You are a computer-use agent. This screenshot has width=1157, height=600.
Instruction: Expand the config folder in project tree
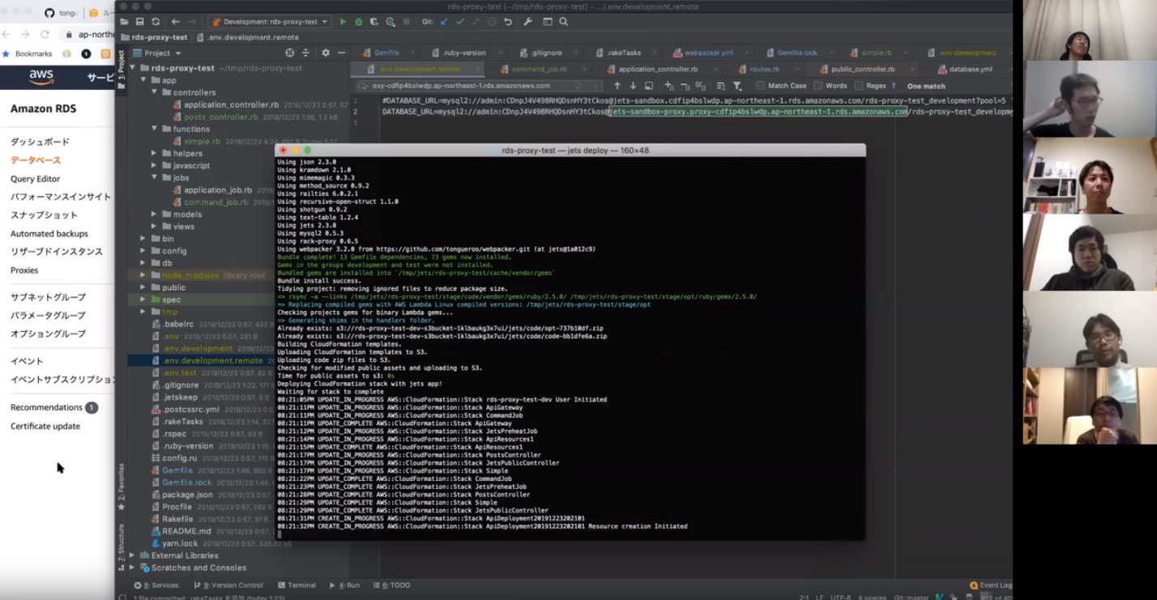click(143, 251)
